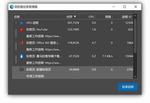Select the YouTube 服务工作进程 sub-row
150x103 pixels.
click(x=73, y=36)
